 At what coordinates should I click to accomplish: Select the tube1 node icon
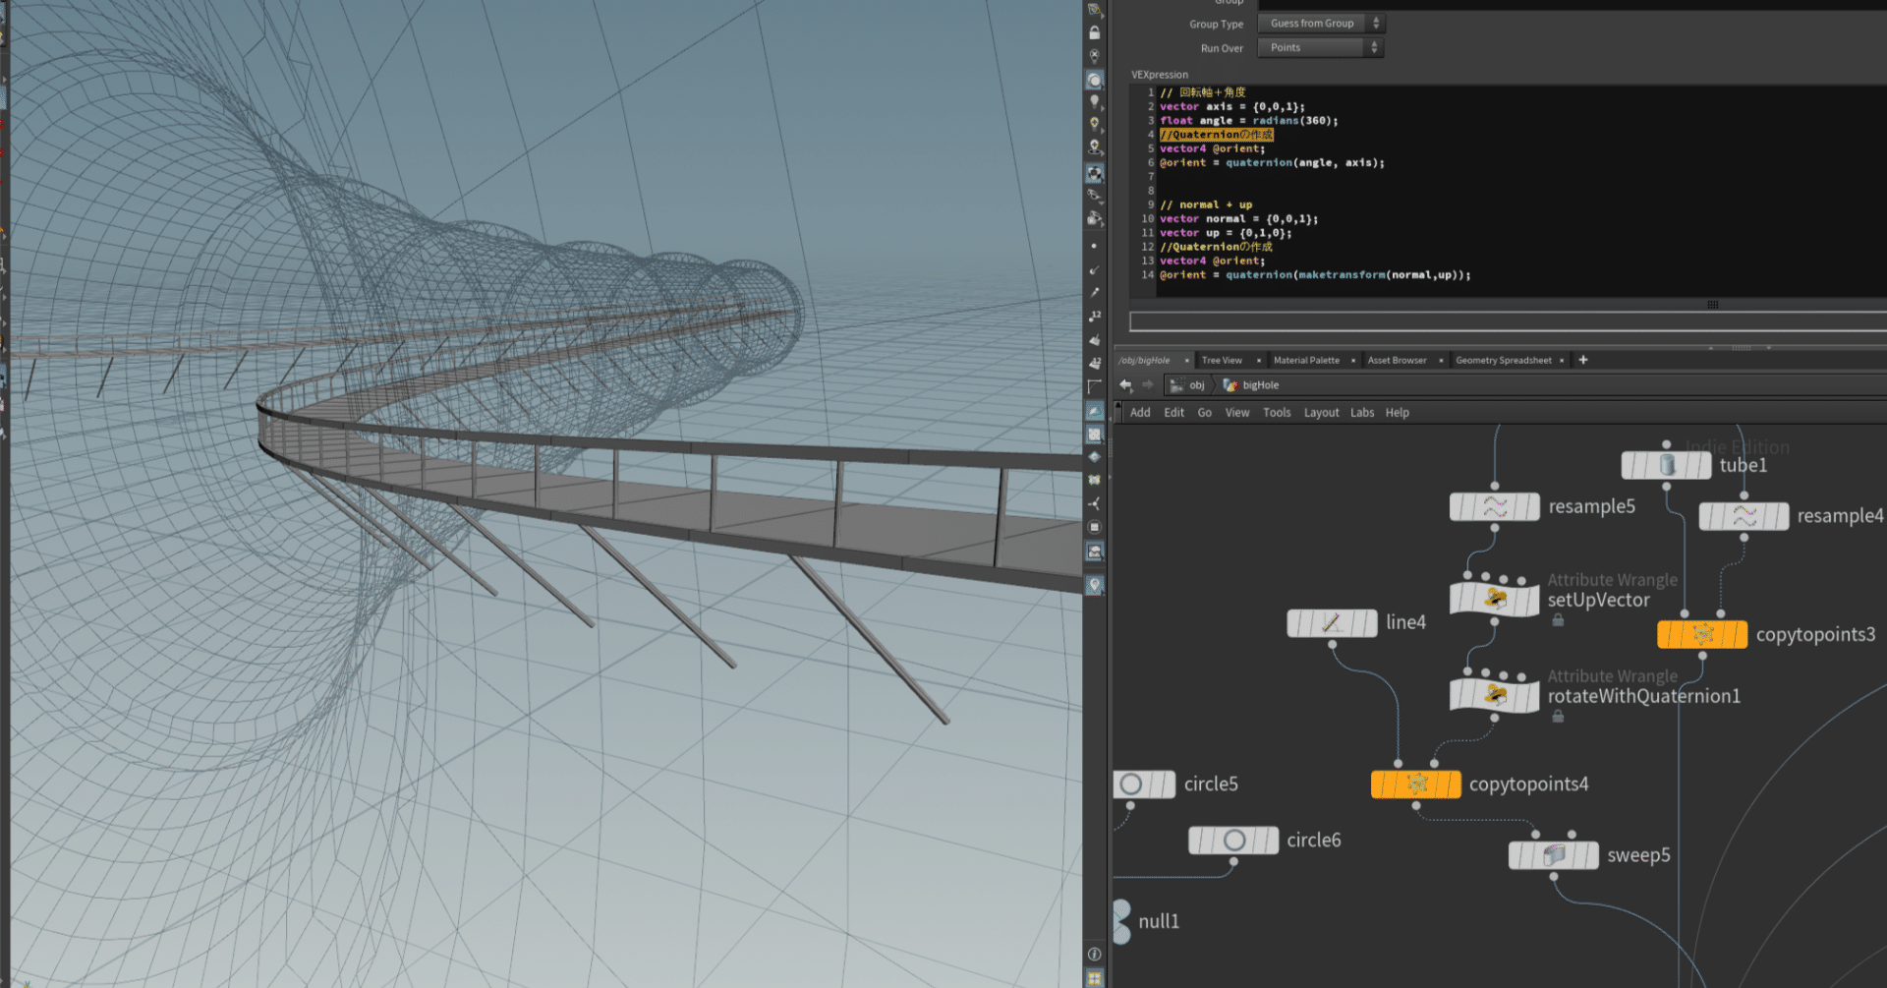[1666, 465]
